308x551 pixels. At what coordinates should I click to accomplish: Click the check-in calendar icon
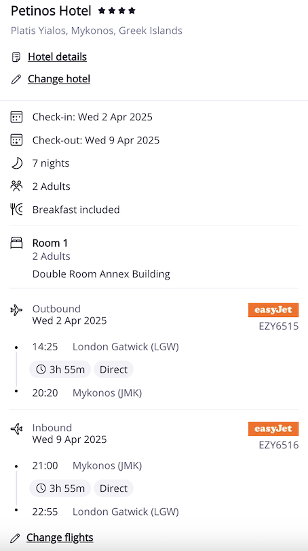point(16,117)
